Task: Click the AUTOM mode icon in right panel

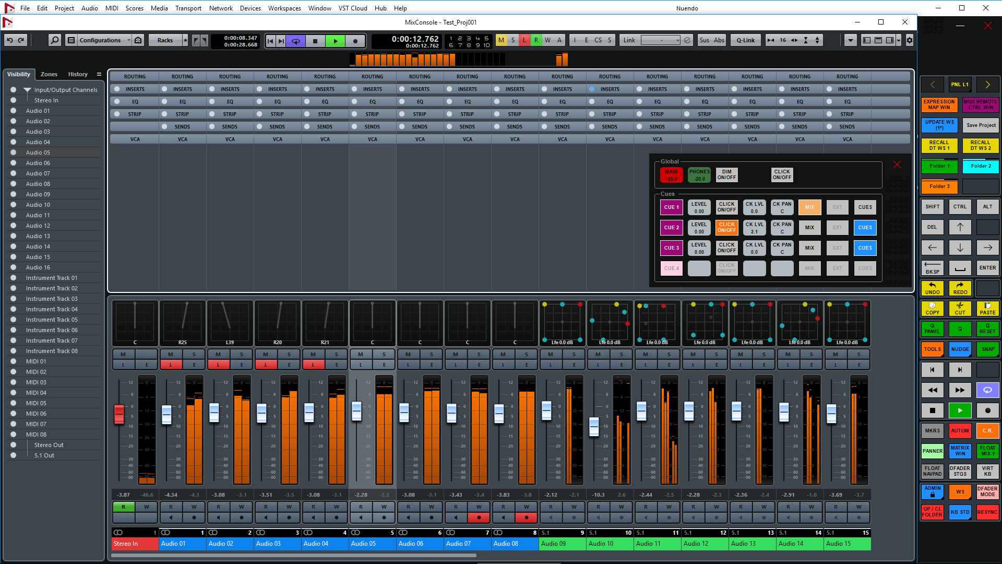Action: tap(960, 431)
